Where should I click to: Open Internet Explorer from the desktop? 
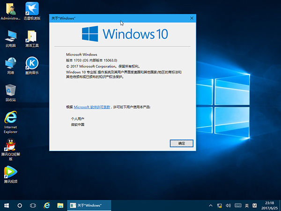(x=10, y=118)
